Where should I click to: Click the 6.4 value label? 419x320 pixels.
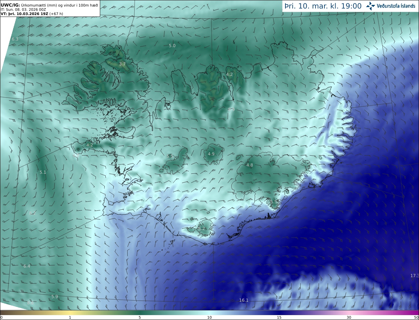pyautogui.click(x=27, y=266)
